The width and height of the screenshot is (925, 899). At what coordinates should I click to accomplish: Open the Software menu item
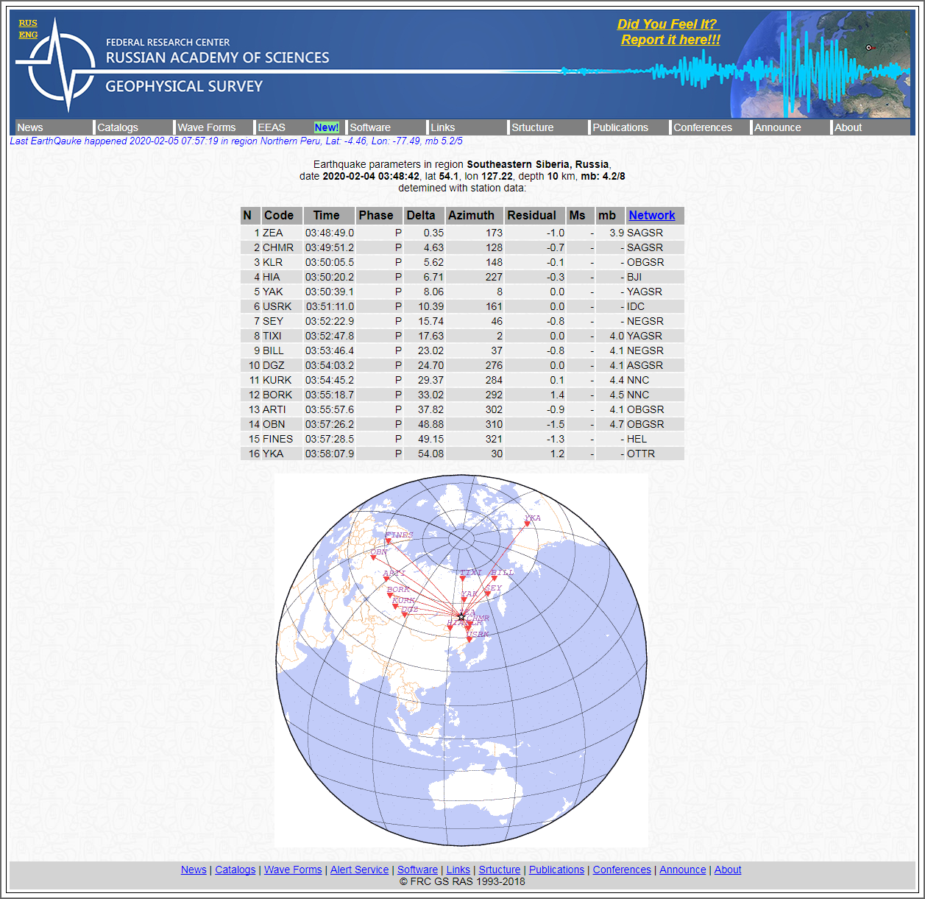370,127
